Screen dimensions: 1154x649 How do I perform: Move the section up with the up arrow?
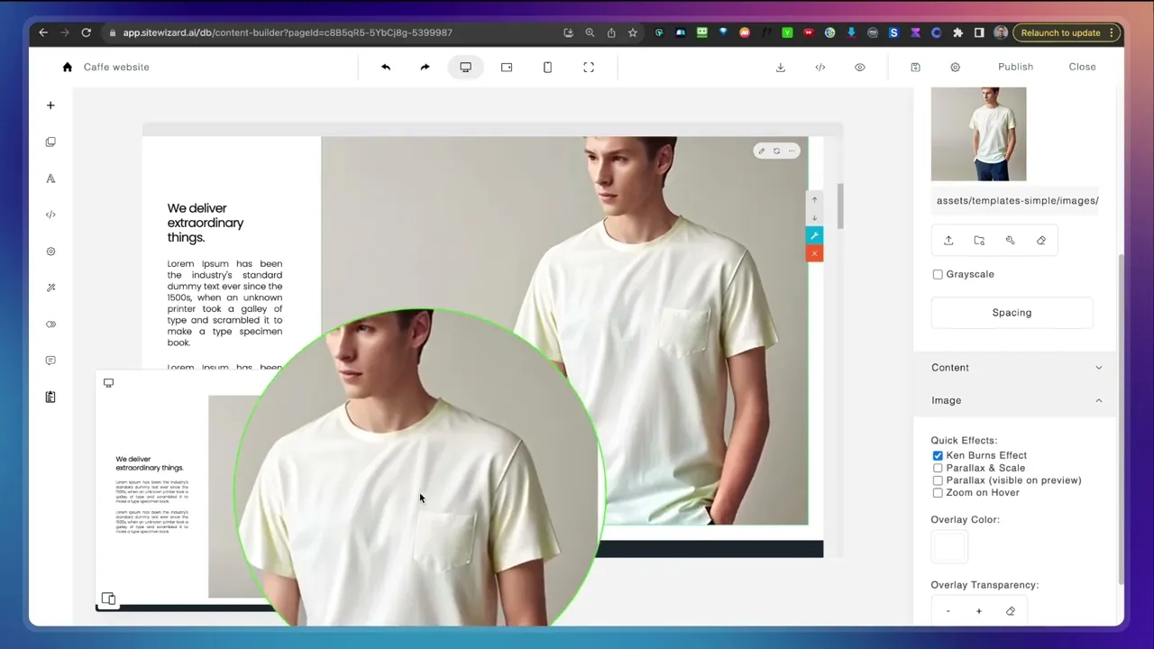point(814,200)
